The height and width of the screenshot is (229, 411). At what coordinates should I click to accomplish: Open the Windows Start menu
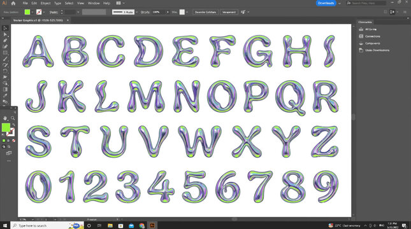coord(4,225)
